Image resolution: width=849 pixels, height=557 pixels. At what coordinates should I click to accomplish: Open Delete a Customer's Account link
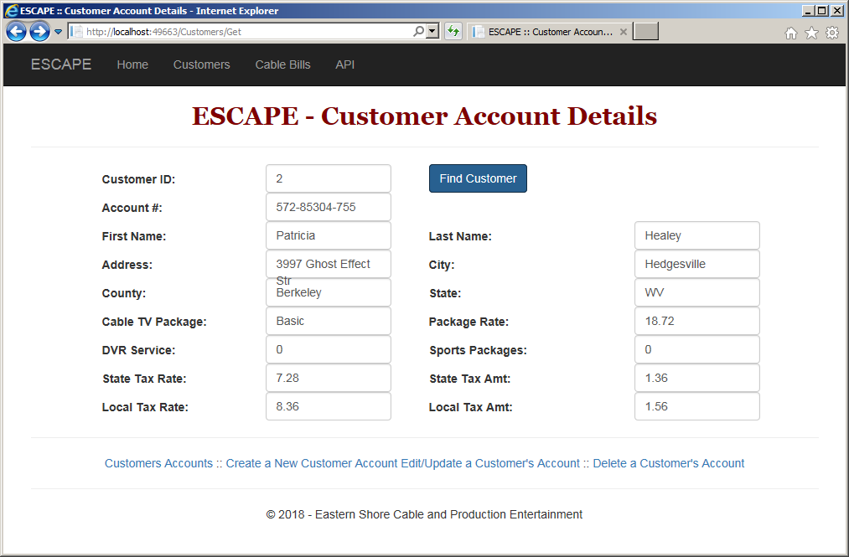point(669,463)
